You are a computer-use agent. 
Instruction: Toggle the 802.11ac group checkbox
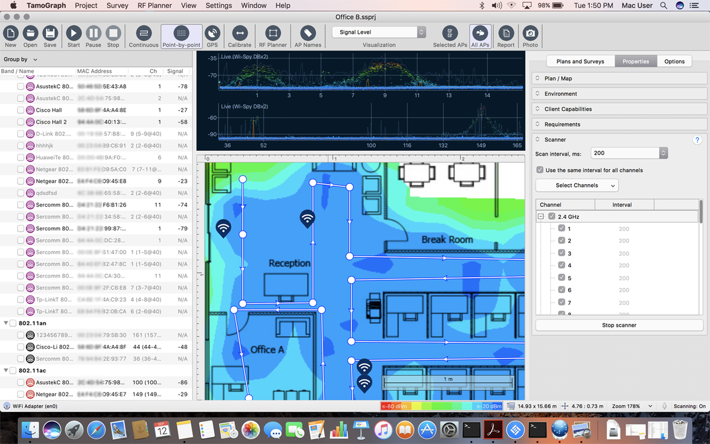click(13, 371)
